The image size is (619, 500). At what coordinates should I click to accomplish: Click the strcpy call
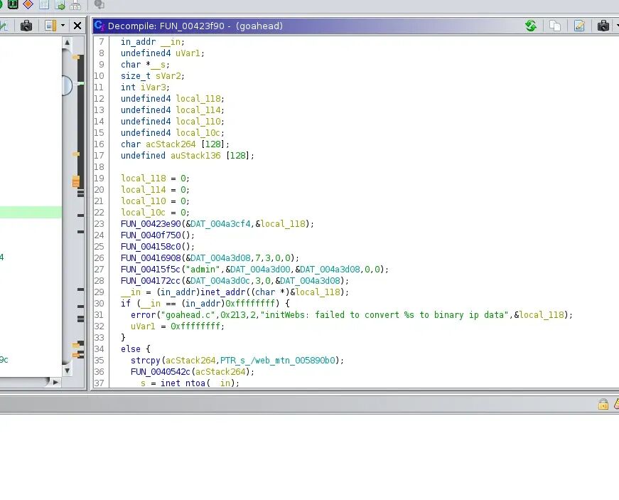146,361
